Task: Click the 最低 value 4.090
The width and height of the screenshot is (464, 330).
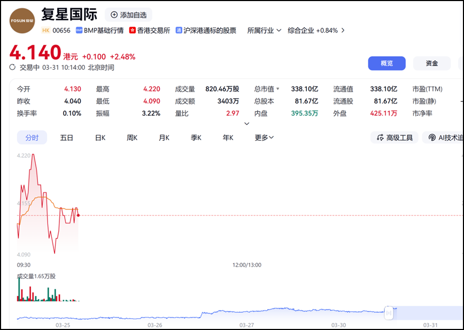Action: tap(152, 101)
